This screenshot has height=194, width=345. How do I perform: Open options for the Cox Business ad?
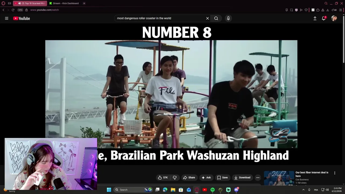(x=335, y=173)
